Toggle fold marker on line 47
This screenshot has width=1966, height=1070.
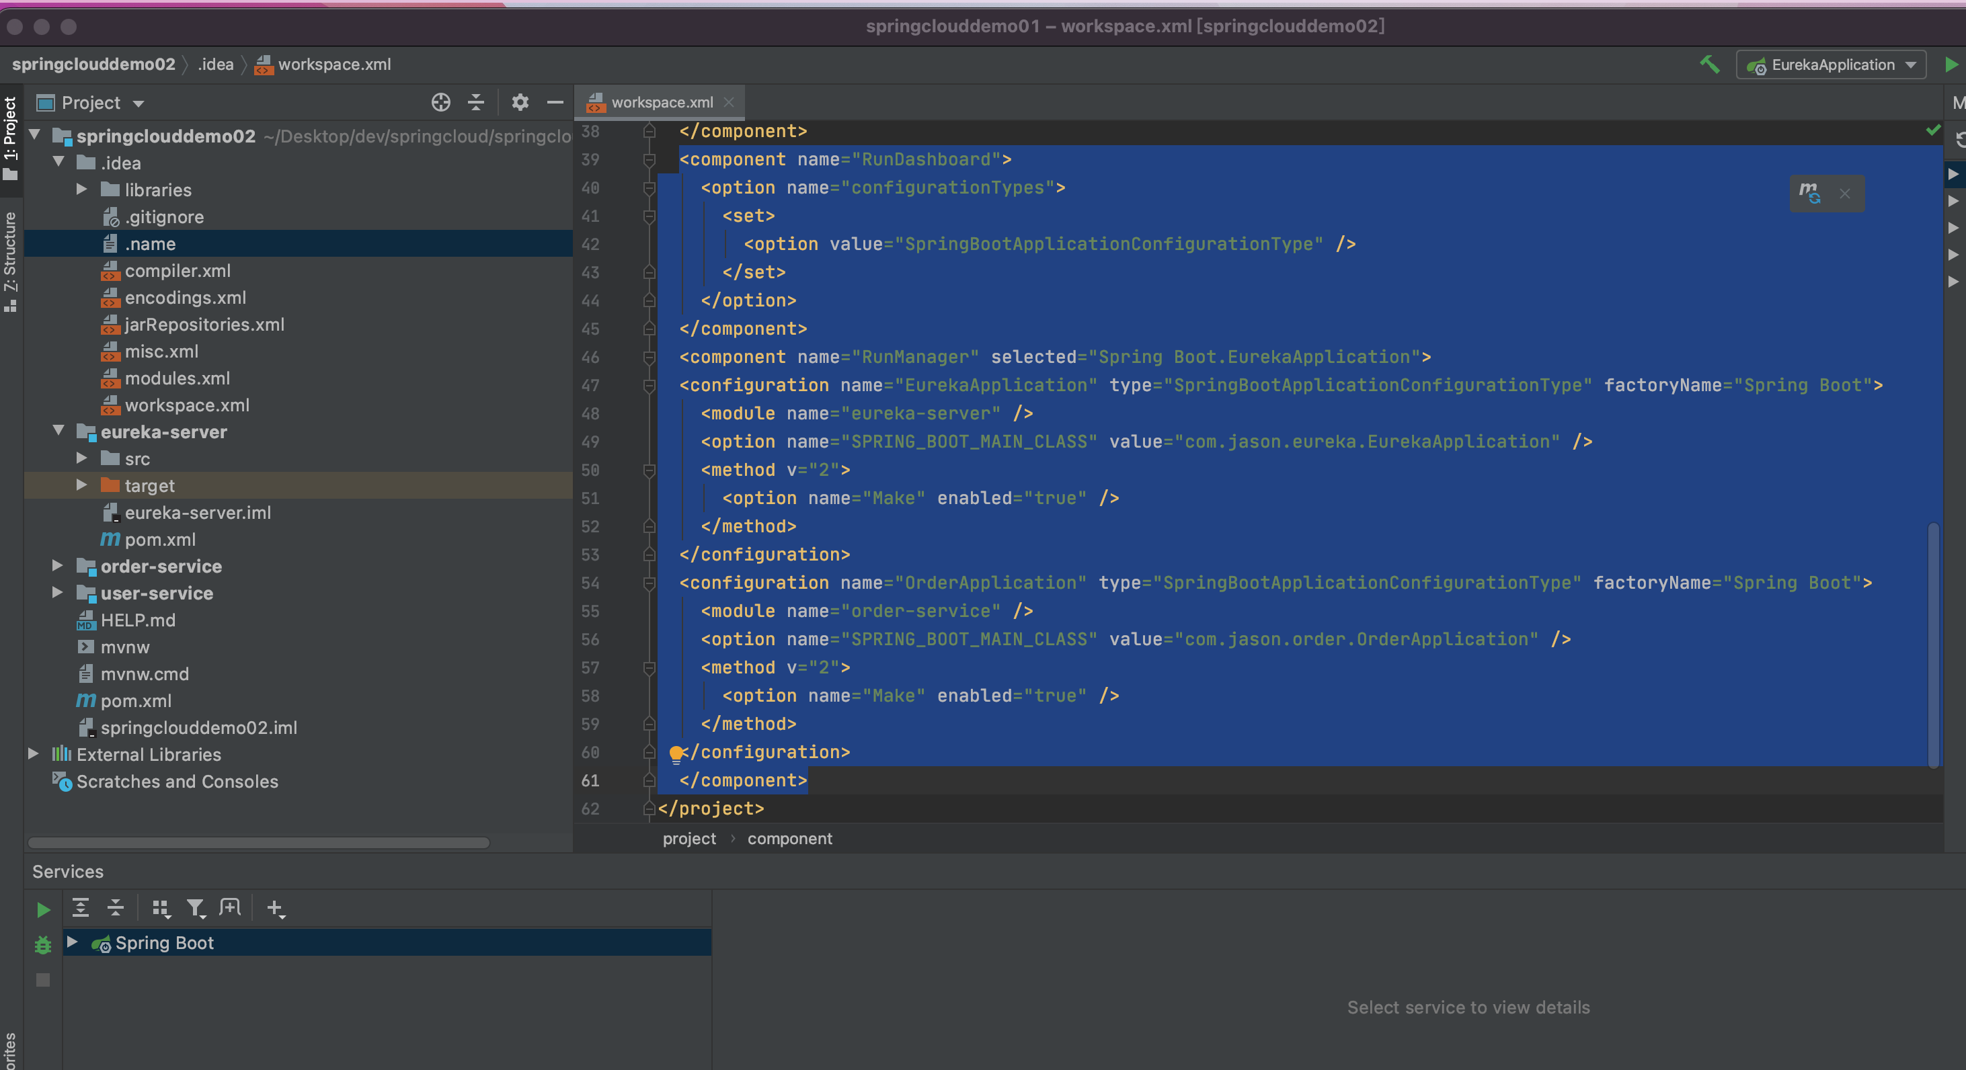(x=649, y=386)
